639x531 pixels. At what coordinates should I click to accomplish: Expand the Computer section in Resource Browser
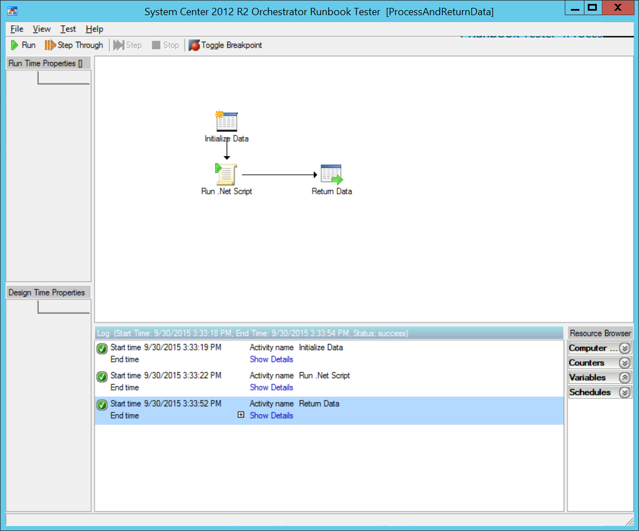coord(625,348)
